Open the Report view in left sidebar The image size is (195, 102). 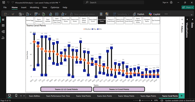tap(3, 19)
